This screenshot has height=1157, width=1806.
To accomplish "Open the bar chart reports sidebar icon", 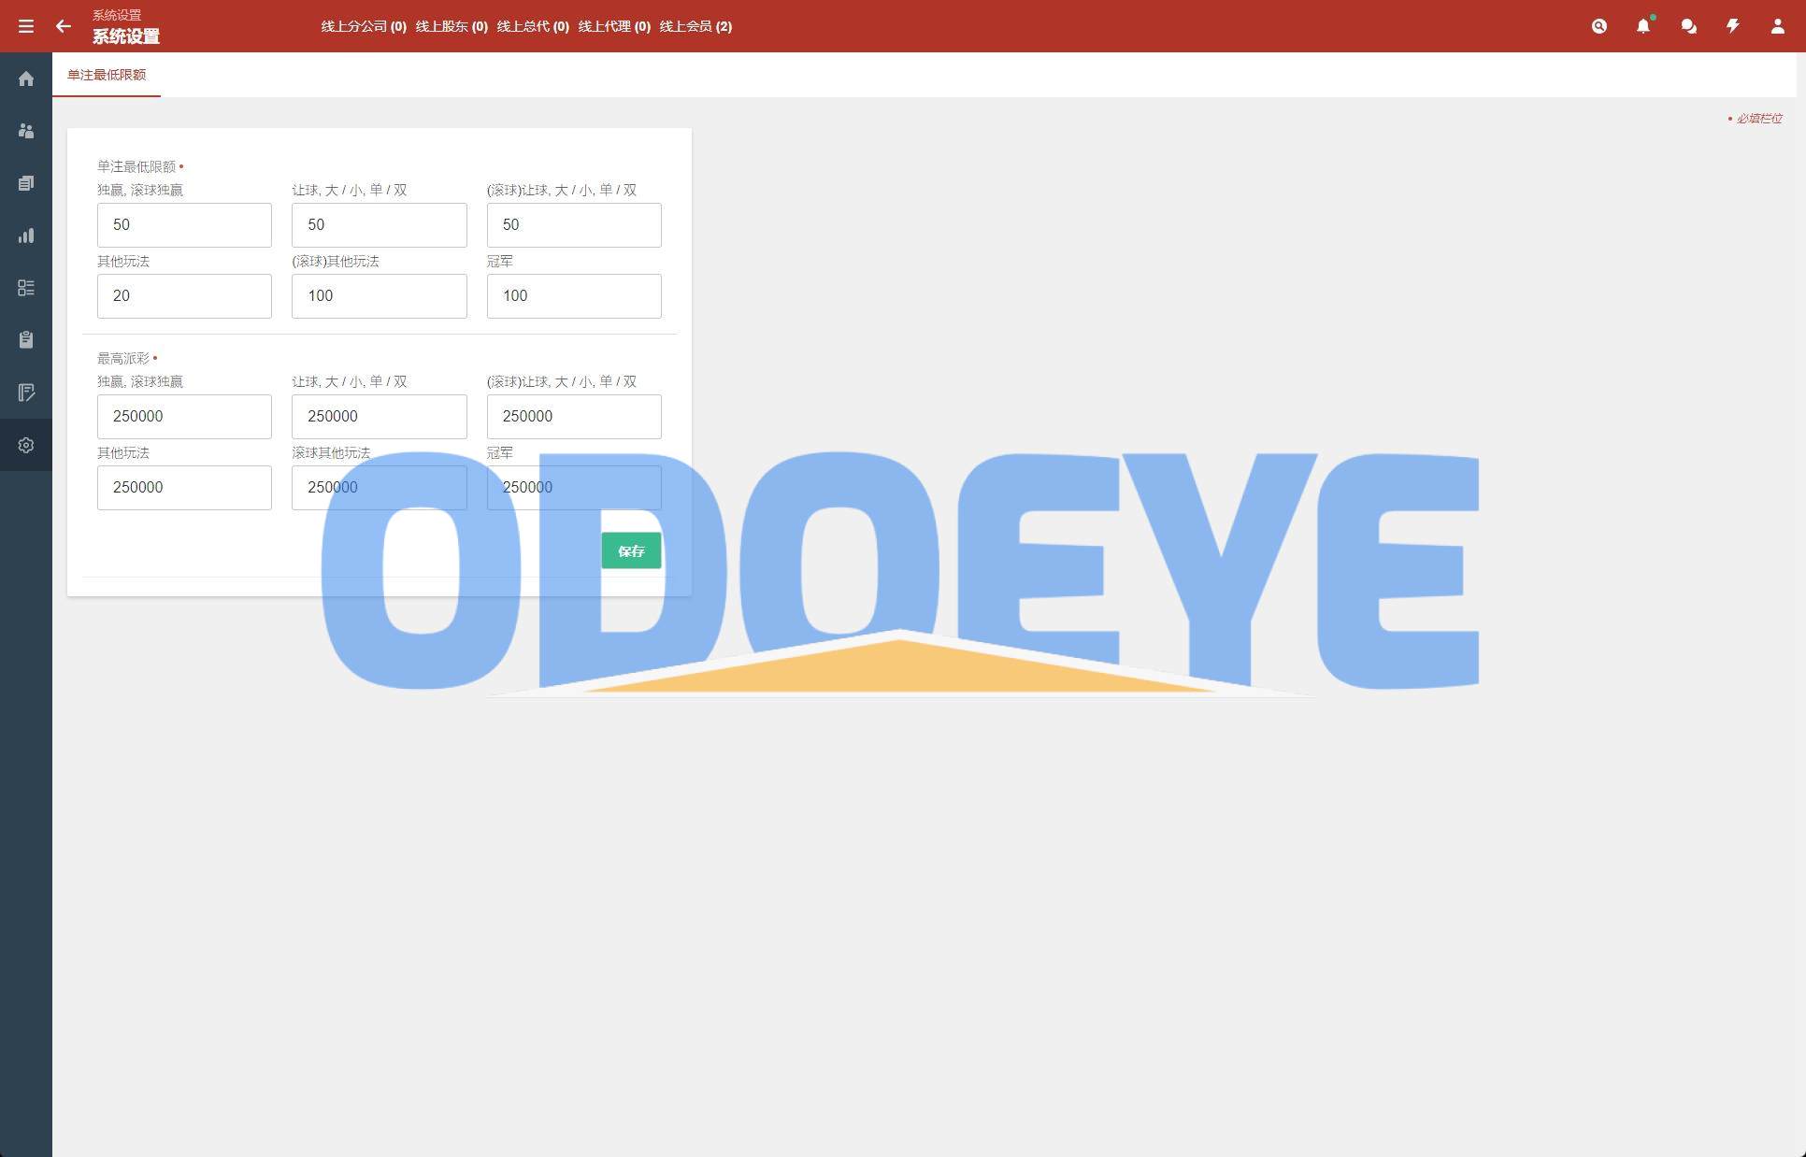I will [26, 236].
